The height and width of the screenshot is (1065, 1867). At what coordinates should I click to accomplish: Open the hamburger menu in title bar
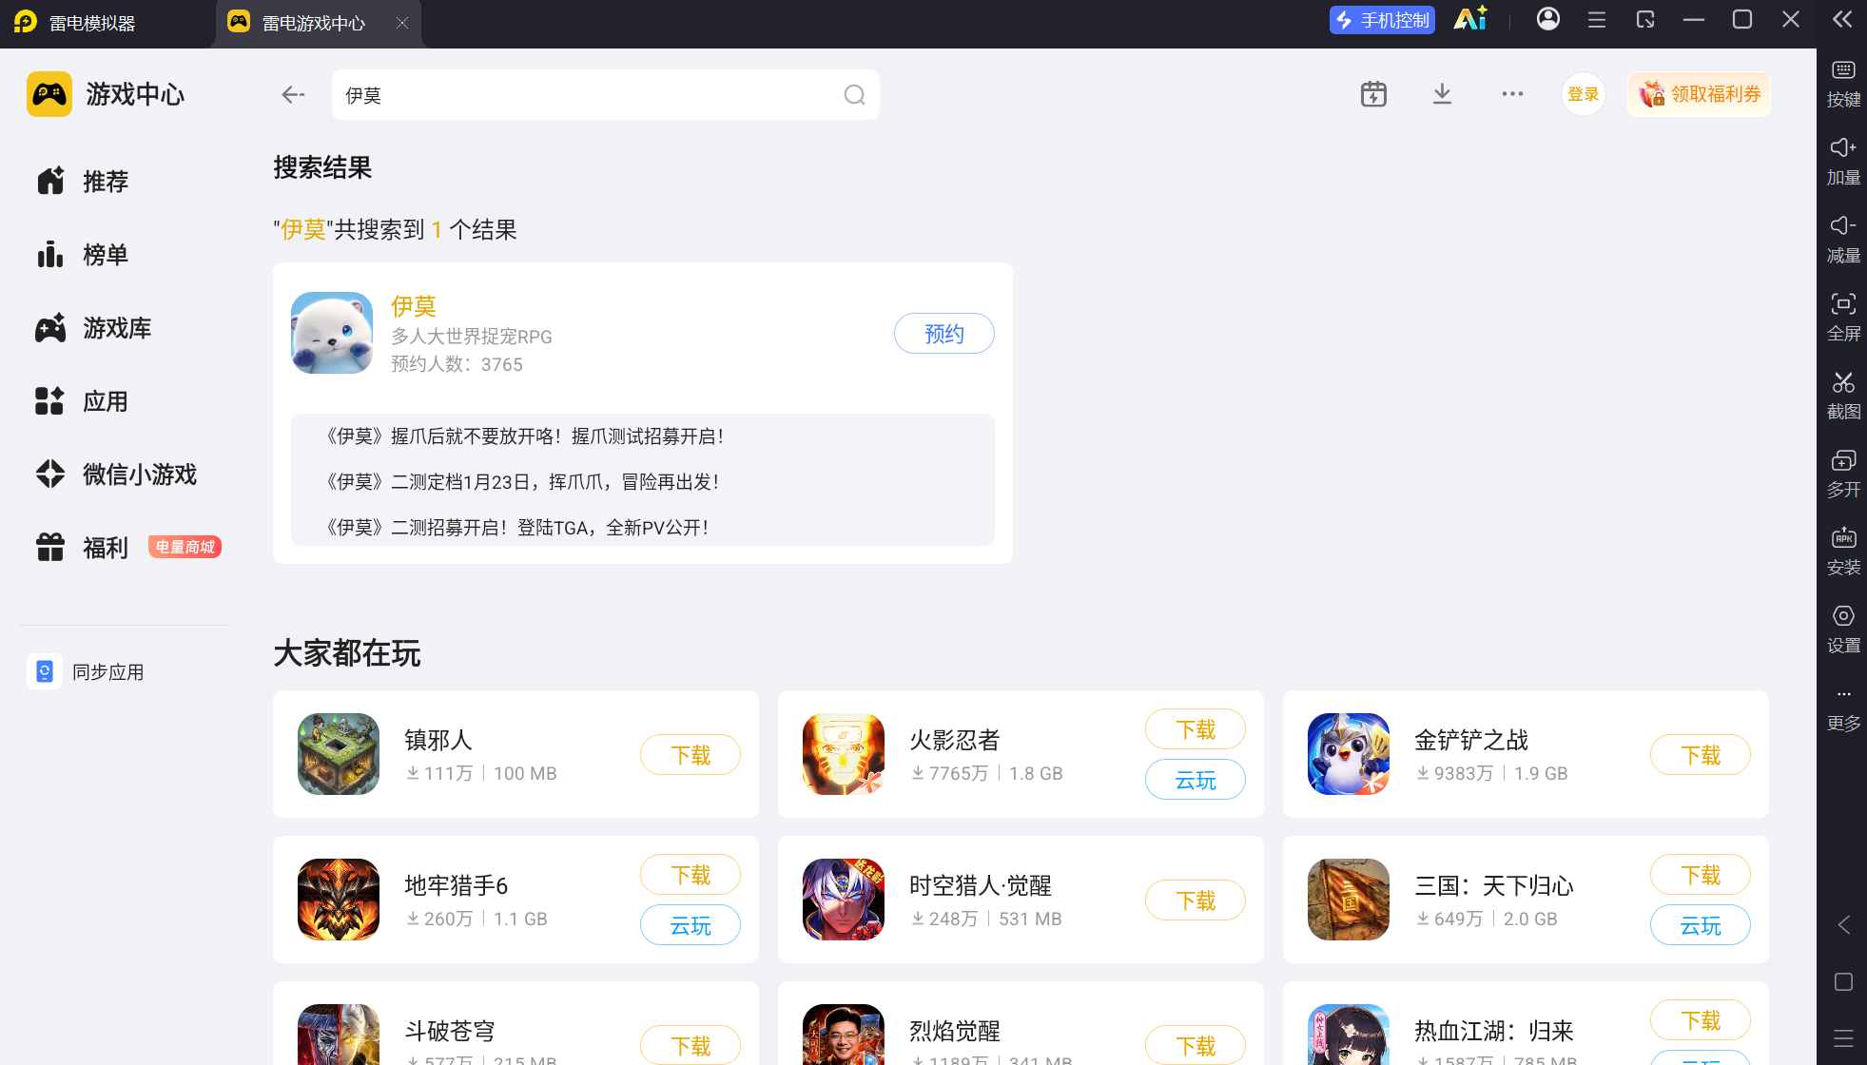click(1597, 19)
